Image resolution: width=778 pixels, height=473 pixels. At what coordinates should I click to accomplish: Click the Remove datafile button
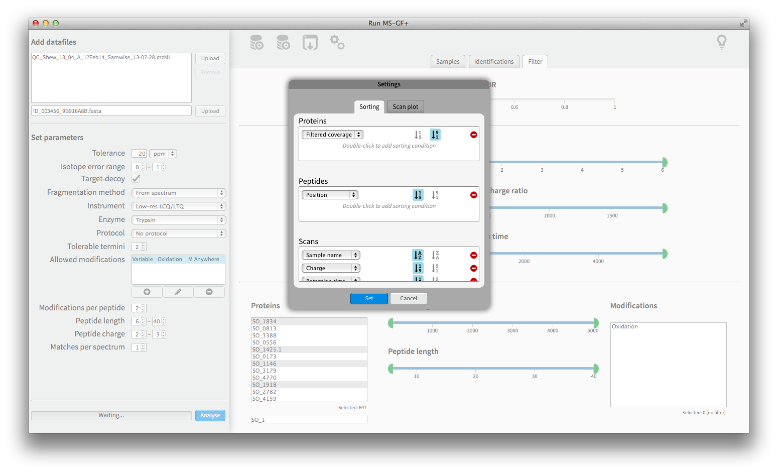(x=210, y=72)
